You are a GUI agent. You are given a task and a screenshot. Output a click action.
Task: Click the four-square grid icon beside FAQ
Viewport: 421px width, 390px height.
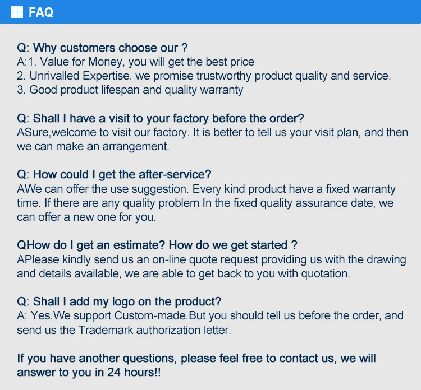coord(17,12)
